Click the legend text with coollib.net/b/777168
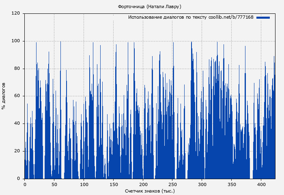The image size is (284, 195). coord(191,17)
